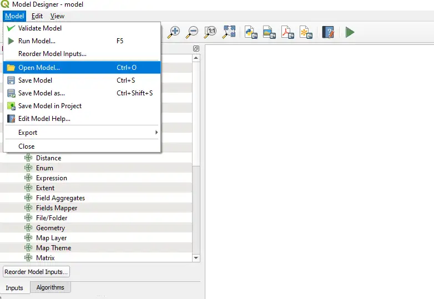This screenshot has height=299, width=434.
Task: Open the Edit menu
Action: tap(37, 16)
